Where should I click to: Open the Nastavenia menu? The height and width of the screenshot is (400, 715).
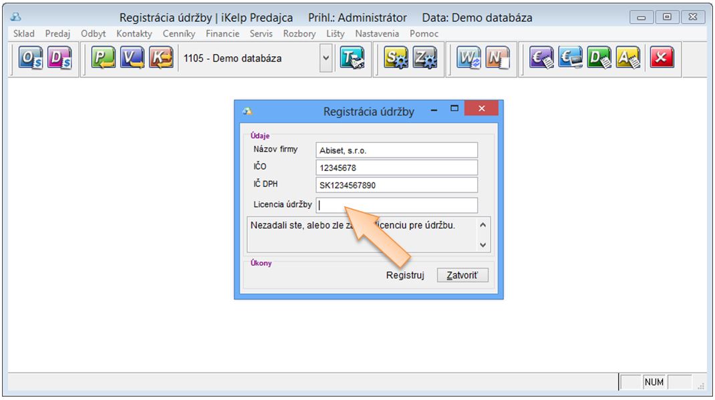[377, 33]
